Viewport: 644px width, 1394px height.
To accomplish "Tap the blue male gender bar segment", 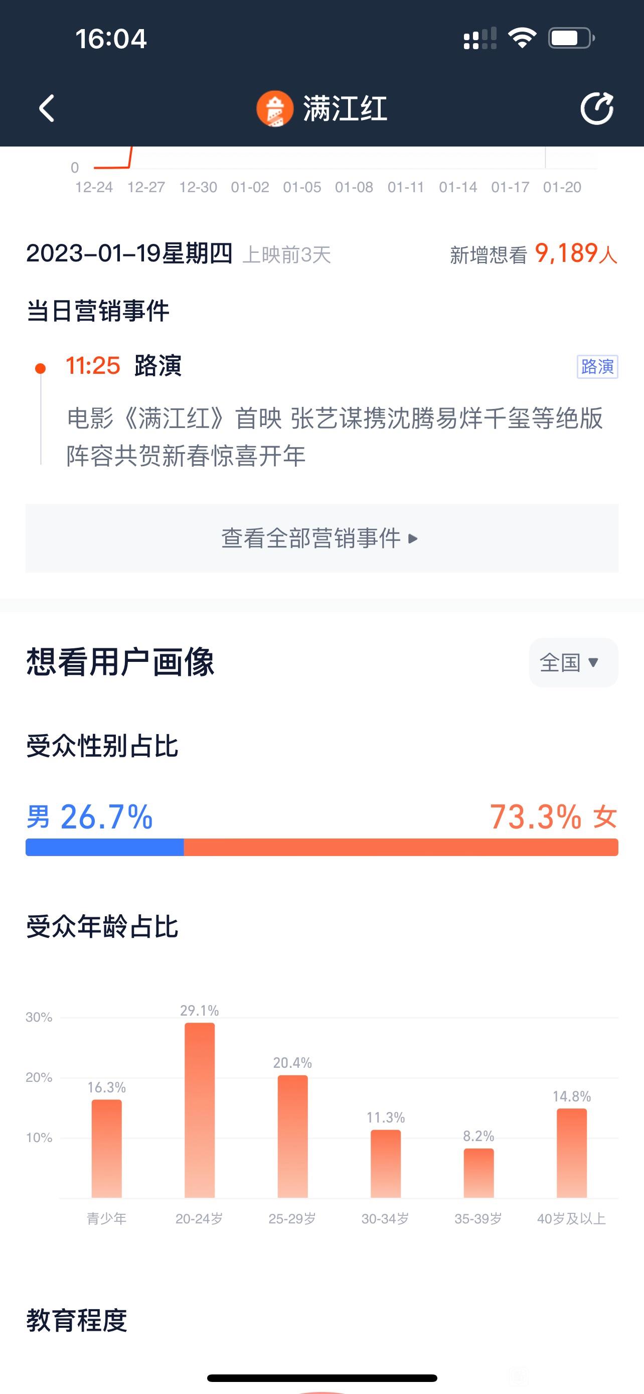I will [x=105, y=847].
